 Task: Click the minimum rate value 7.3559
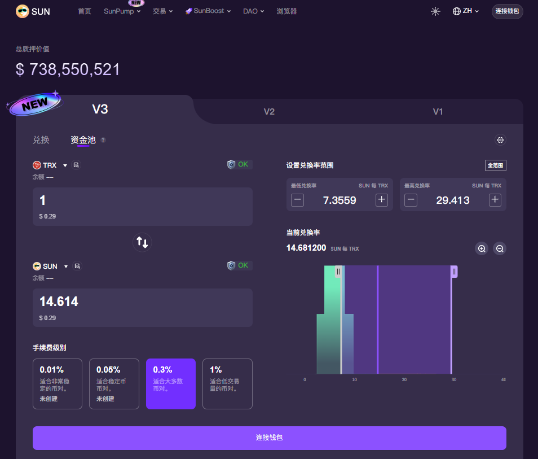click(339, 200)
